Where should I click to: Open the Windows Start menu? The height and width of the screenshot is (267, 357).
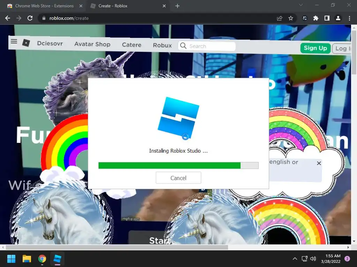(x=11, y=259)
